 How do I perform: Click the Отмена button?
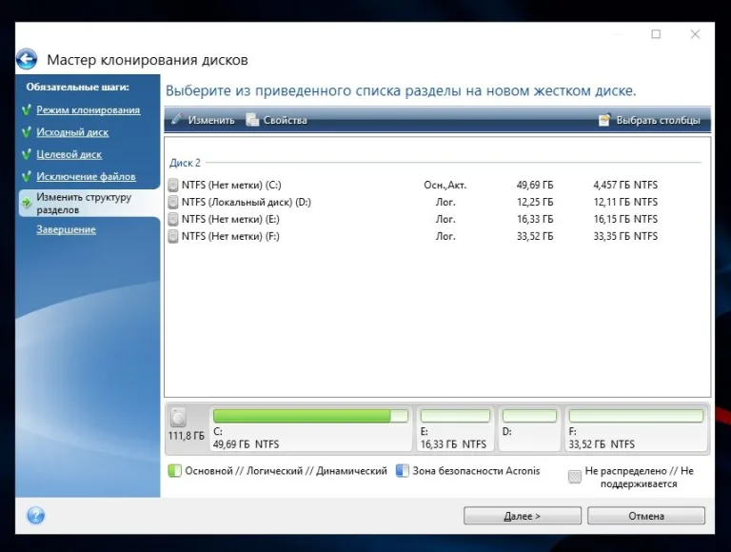tap(646, 516)
